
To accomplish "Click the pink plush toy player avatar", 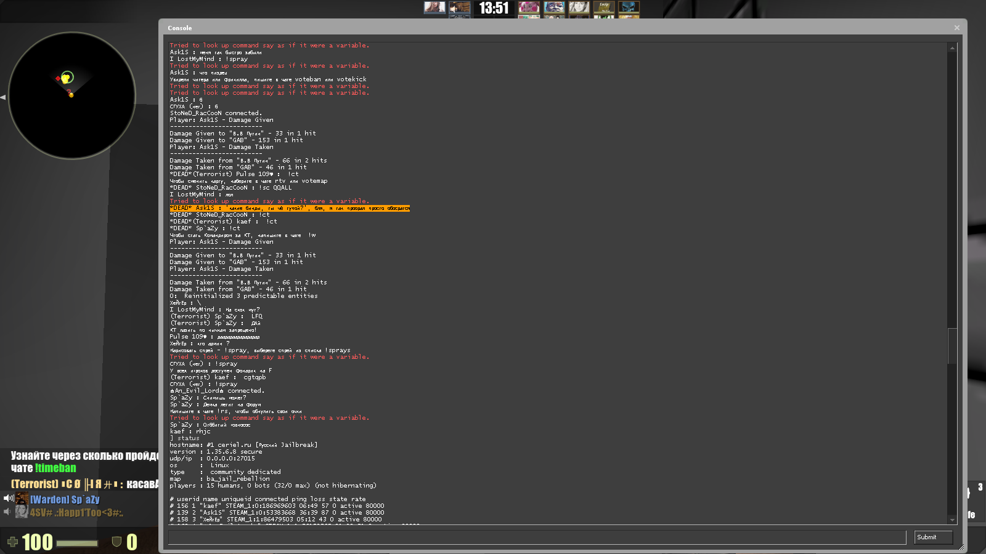I will tap(529, 7).
